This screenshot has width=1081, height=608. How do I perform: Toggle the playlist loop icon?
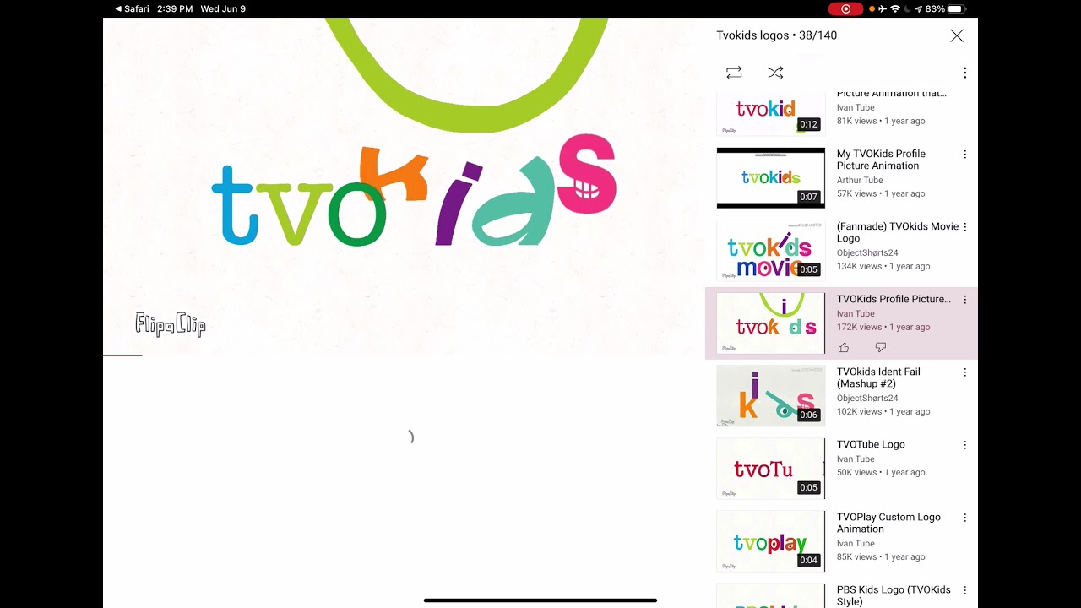click(x=734, y=73)
